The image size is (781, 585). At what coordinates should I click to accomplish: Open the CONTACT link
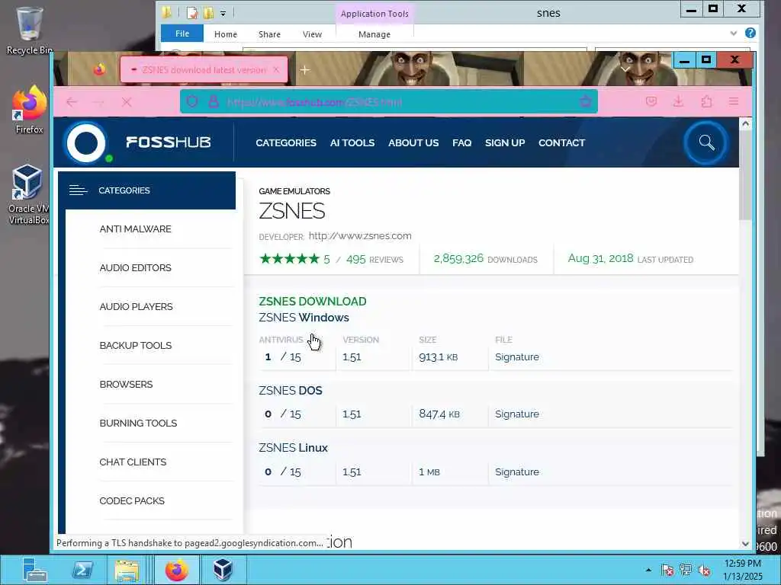[x=562, y=142]
